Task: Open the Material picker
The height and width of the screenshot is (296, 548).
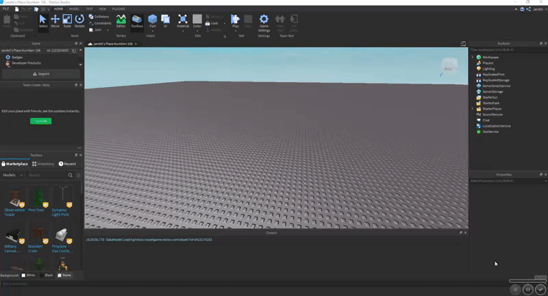Action: click(183, 21)
